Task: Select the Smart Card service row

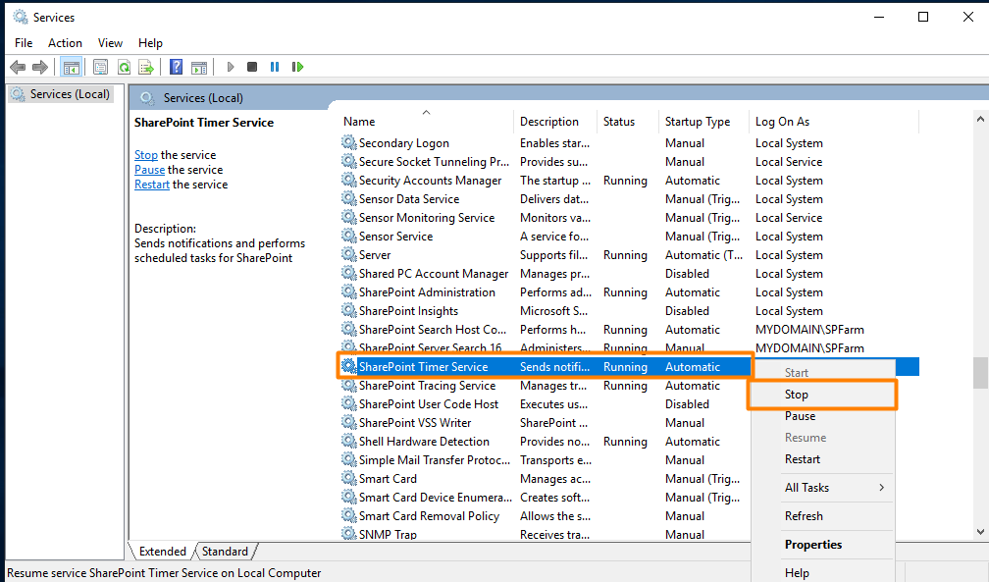Action: click(x=545, y=479)
